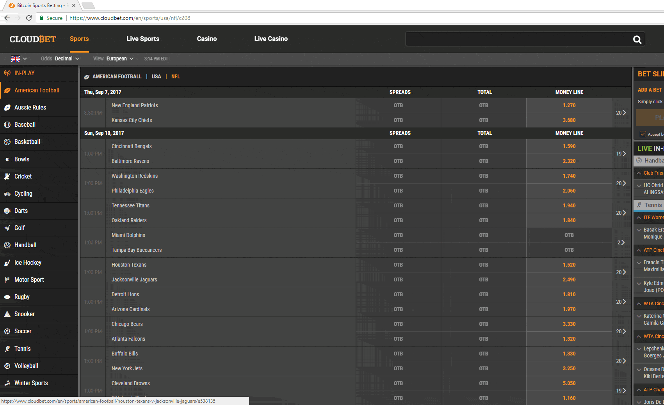Open the Sports tab
The width and height of the screenshot is (664, 405).
(x=79, y=39)
